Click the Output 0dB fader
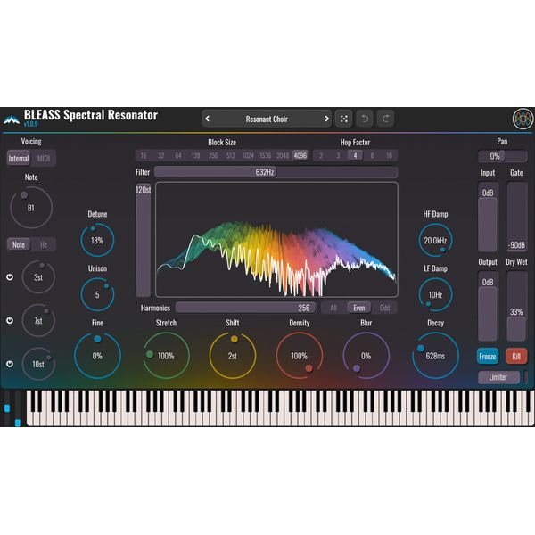Viewport: 535px width, 535px height. coord(488,307)
